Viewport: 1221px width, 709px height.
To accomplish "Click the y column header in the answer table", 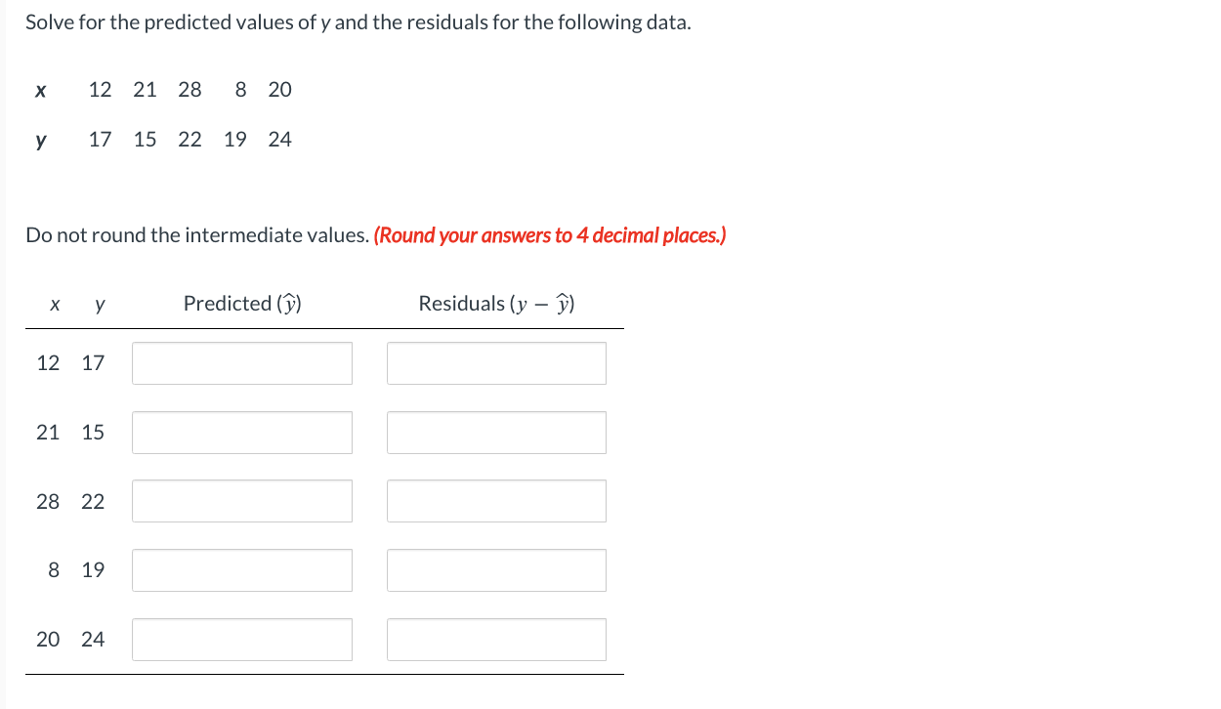I will 98,304.
